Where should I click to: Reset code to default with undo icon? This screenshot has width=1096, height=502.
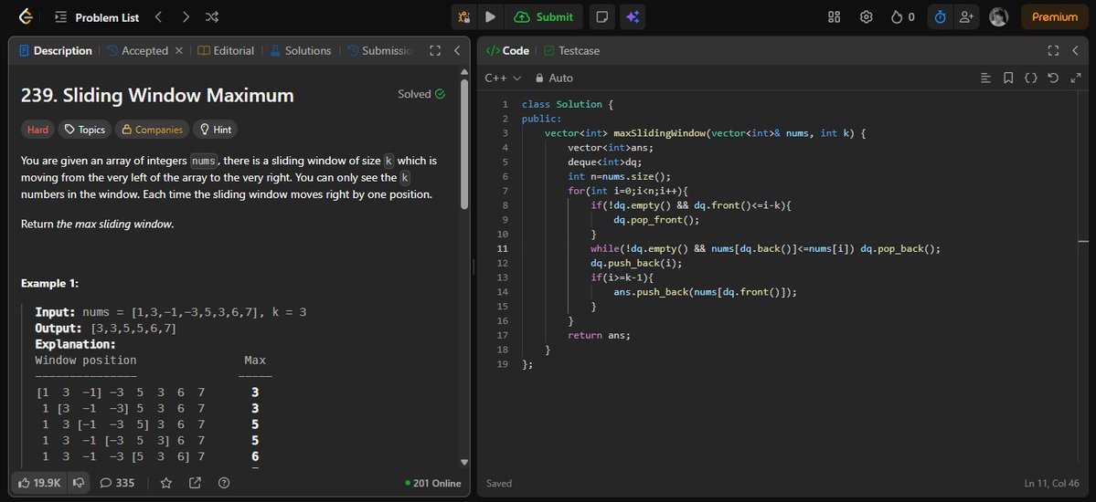point(1053,78)
